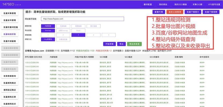Image resolution: width=223 pixels, height=107 pixels.
Task: Choose Http数据包 as the crawl method
Action: tap(48, 39)
